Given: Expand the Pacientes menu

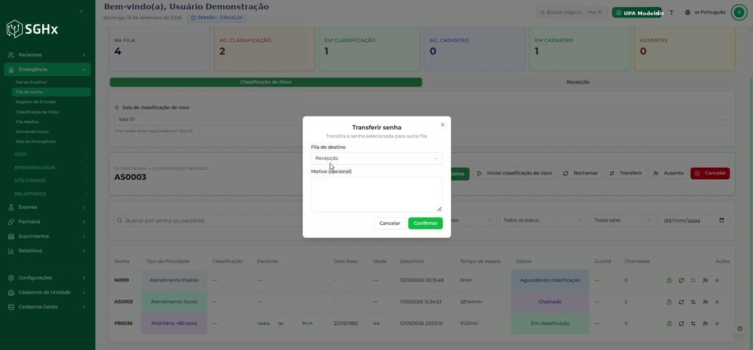Looking at the screenshot, I should [47, 55].
